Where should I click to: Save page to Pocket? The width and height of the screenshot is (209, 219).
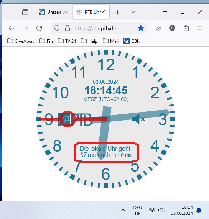tap(158, 28)
